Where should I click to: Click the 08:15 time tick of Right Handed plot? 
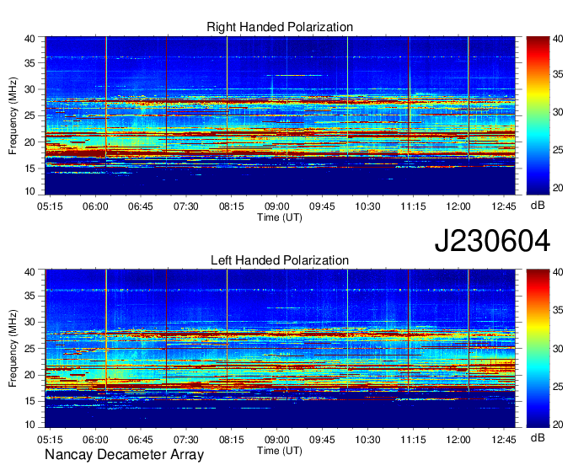tap(232, 206)
